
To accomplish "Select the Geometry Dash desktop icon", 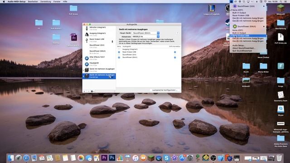I will click(280, 96).
